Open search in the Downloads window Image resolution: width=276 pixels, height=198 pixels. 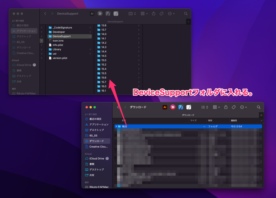click(x=258, y=107)
